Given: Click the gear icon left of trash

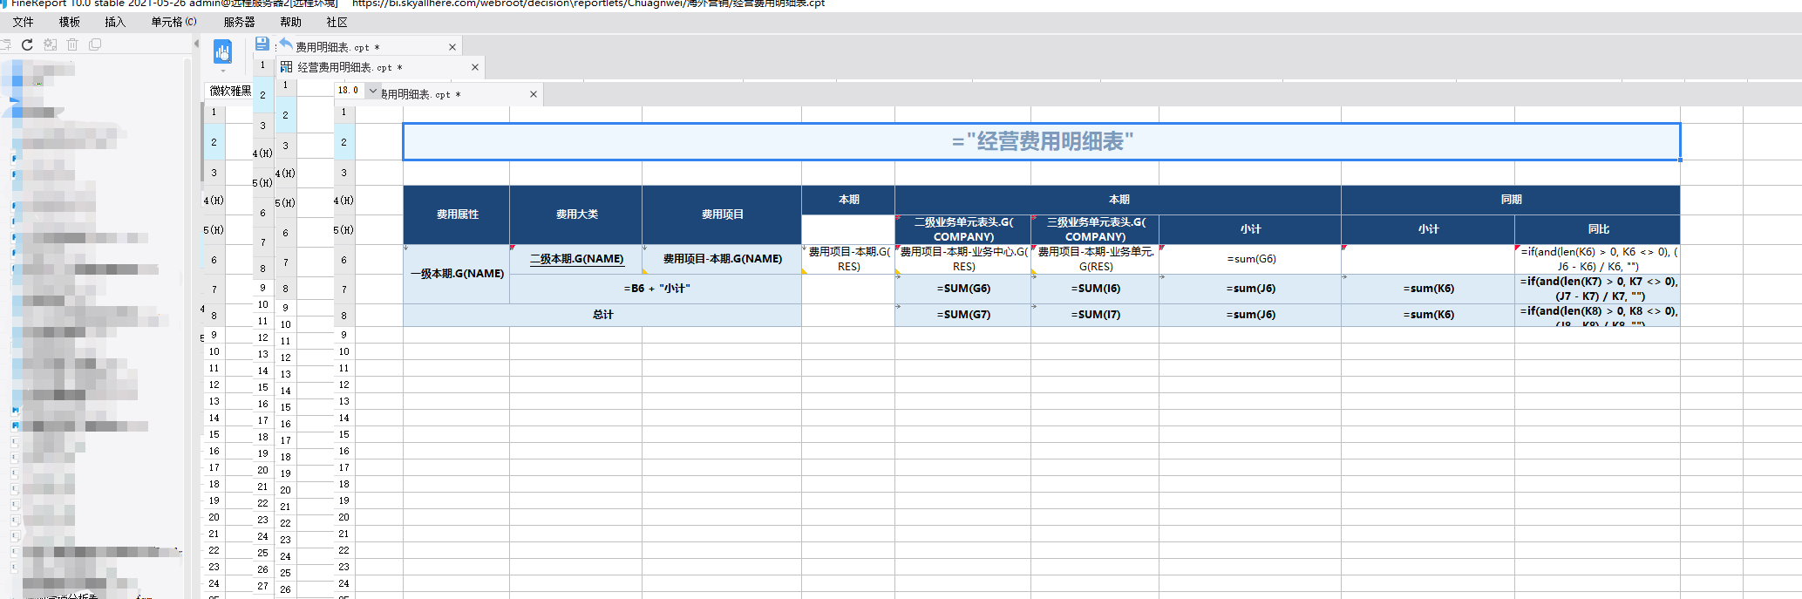Looking at the screenshot, I should point(50,44).
